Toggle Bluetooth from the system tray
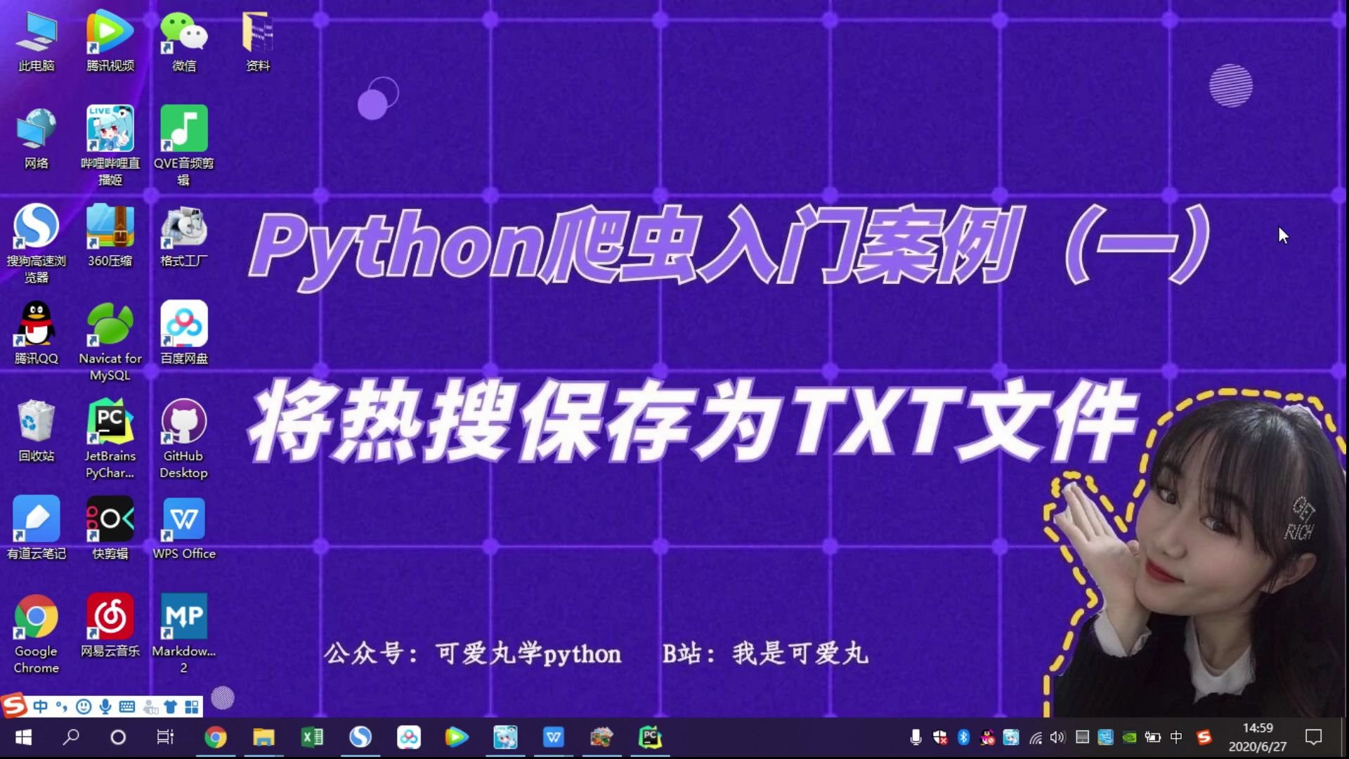The width and height of the screenshot is (1349, 759). coord(963,738)
